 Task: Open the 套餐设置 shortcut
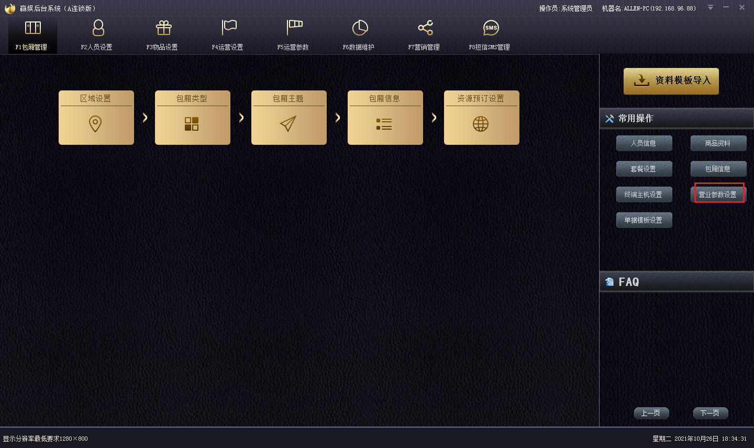(x=644, y=169)
